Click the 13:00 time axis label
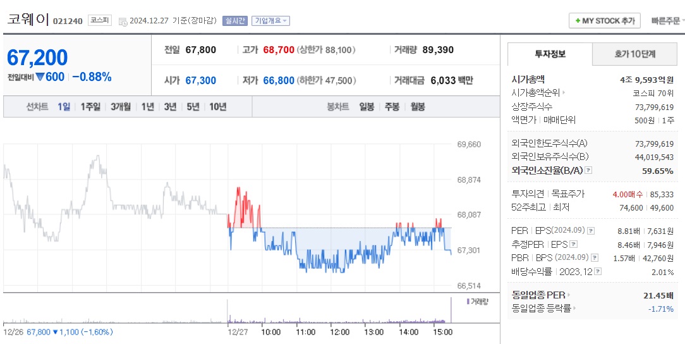Screen dimensions: 685x344 tap(374, 332)
